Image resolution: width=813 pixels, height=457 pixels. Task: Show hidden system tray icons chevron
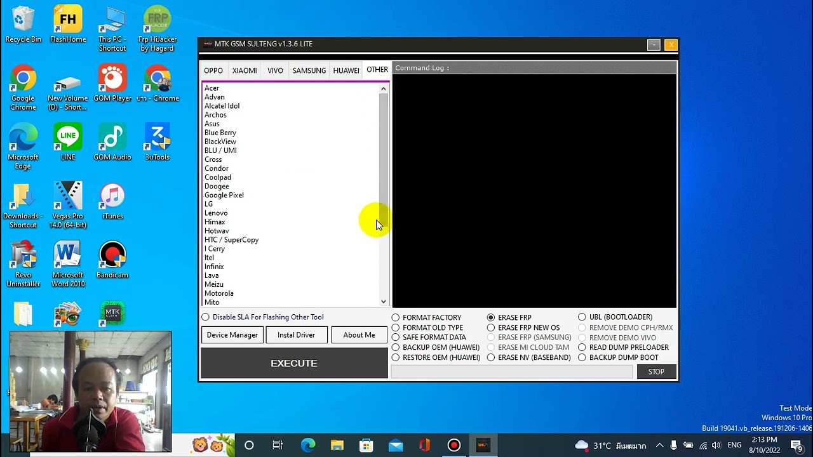[x=659, y=445]
